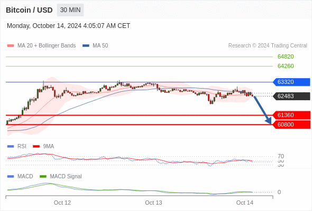Click the green 64820 resistance level label
The width and height of the screenshot is (312, 211).
click(286, 56)
